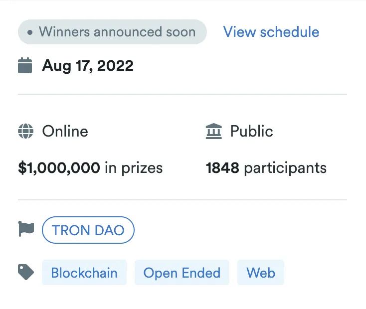Click the globe icon next to Online

25,132
